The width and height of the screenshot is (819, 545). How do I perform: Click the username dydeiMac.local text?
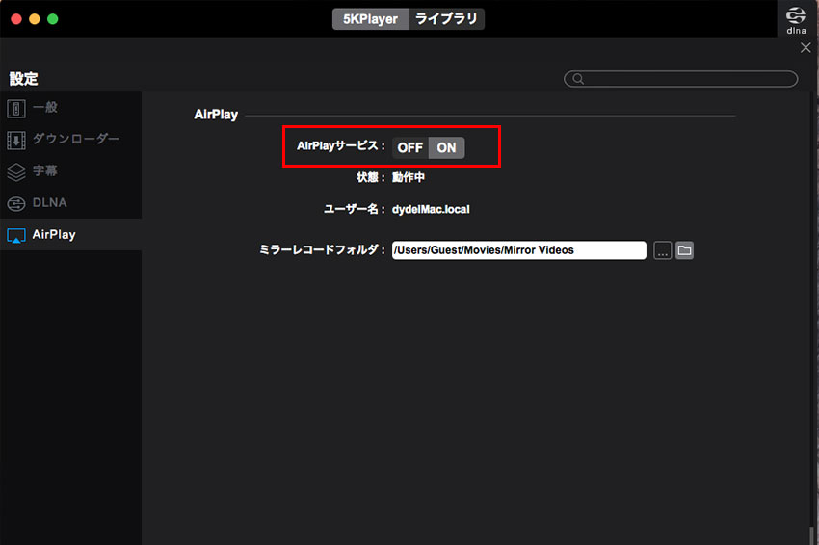pos(431,209)
